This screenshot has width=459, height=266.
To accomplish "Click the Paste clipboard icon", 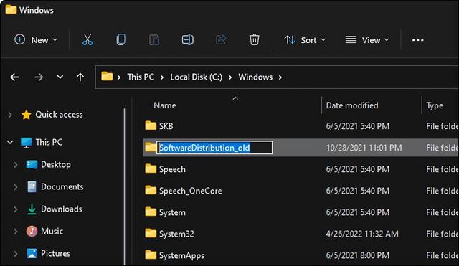I will (x=154, y=39).
